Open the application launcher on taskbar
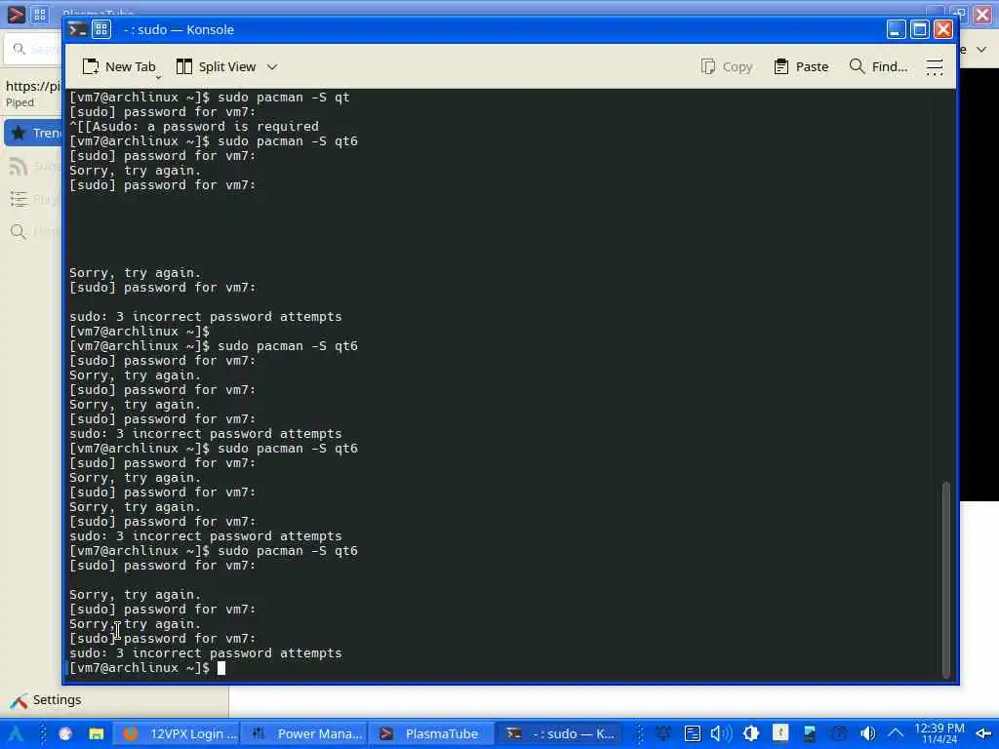 pyautogui.click(x=16, y=733)
